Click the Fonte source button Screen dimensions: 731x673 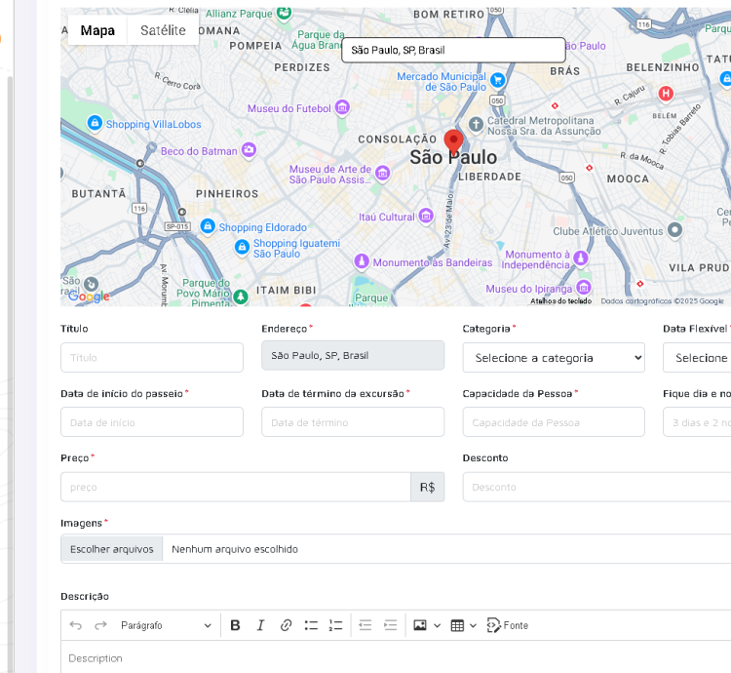coord(507,625)
